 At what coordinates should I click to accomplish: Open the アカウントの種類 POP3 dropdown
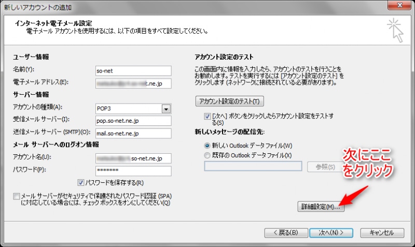(166, 109)
